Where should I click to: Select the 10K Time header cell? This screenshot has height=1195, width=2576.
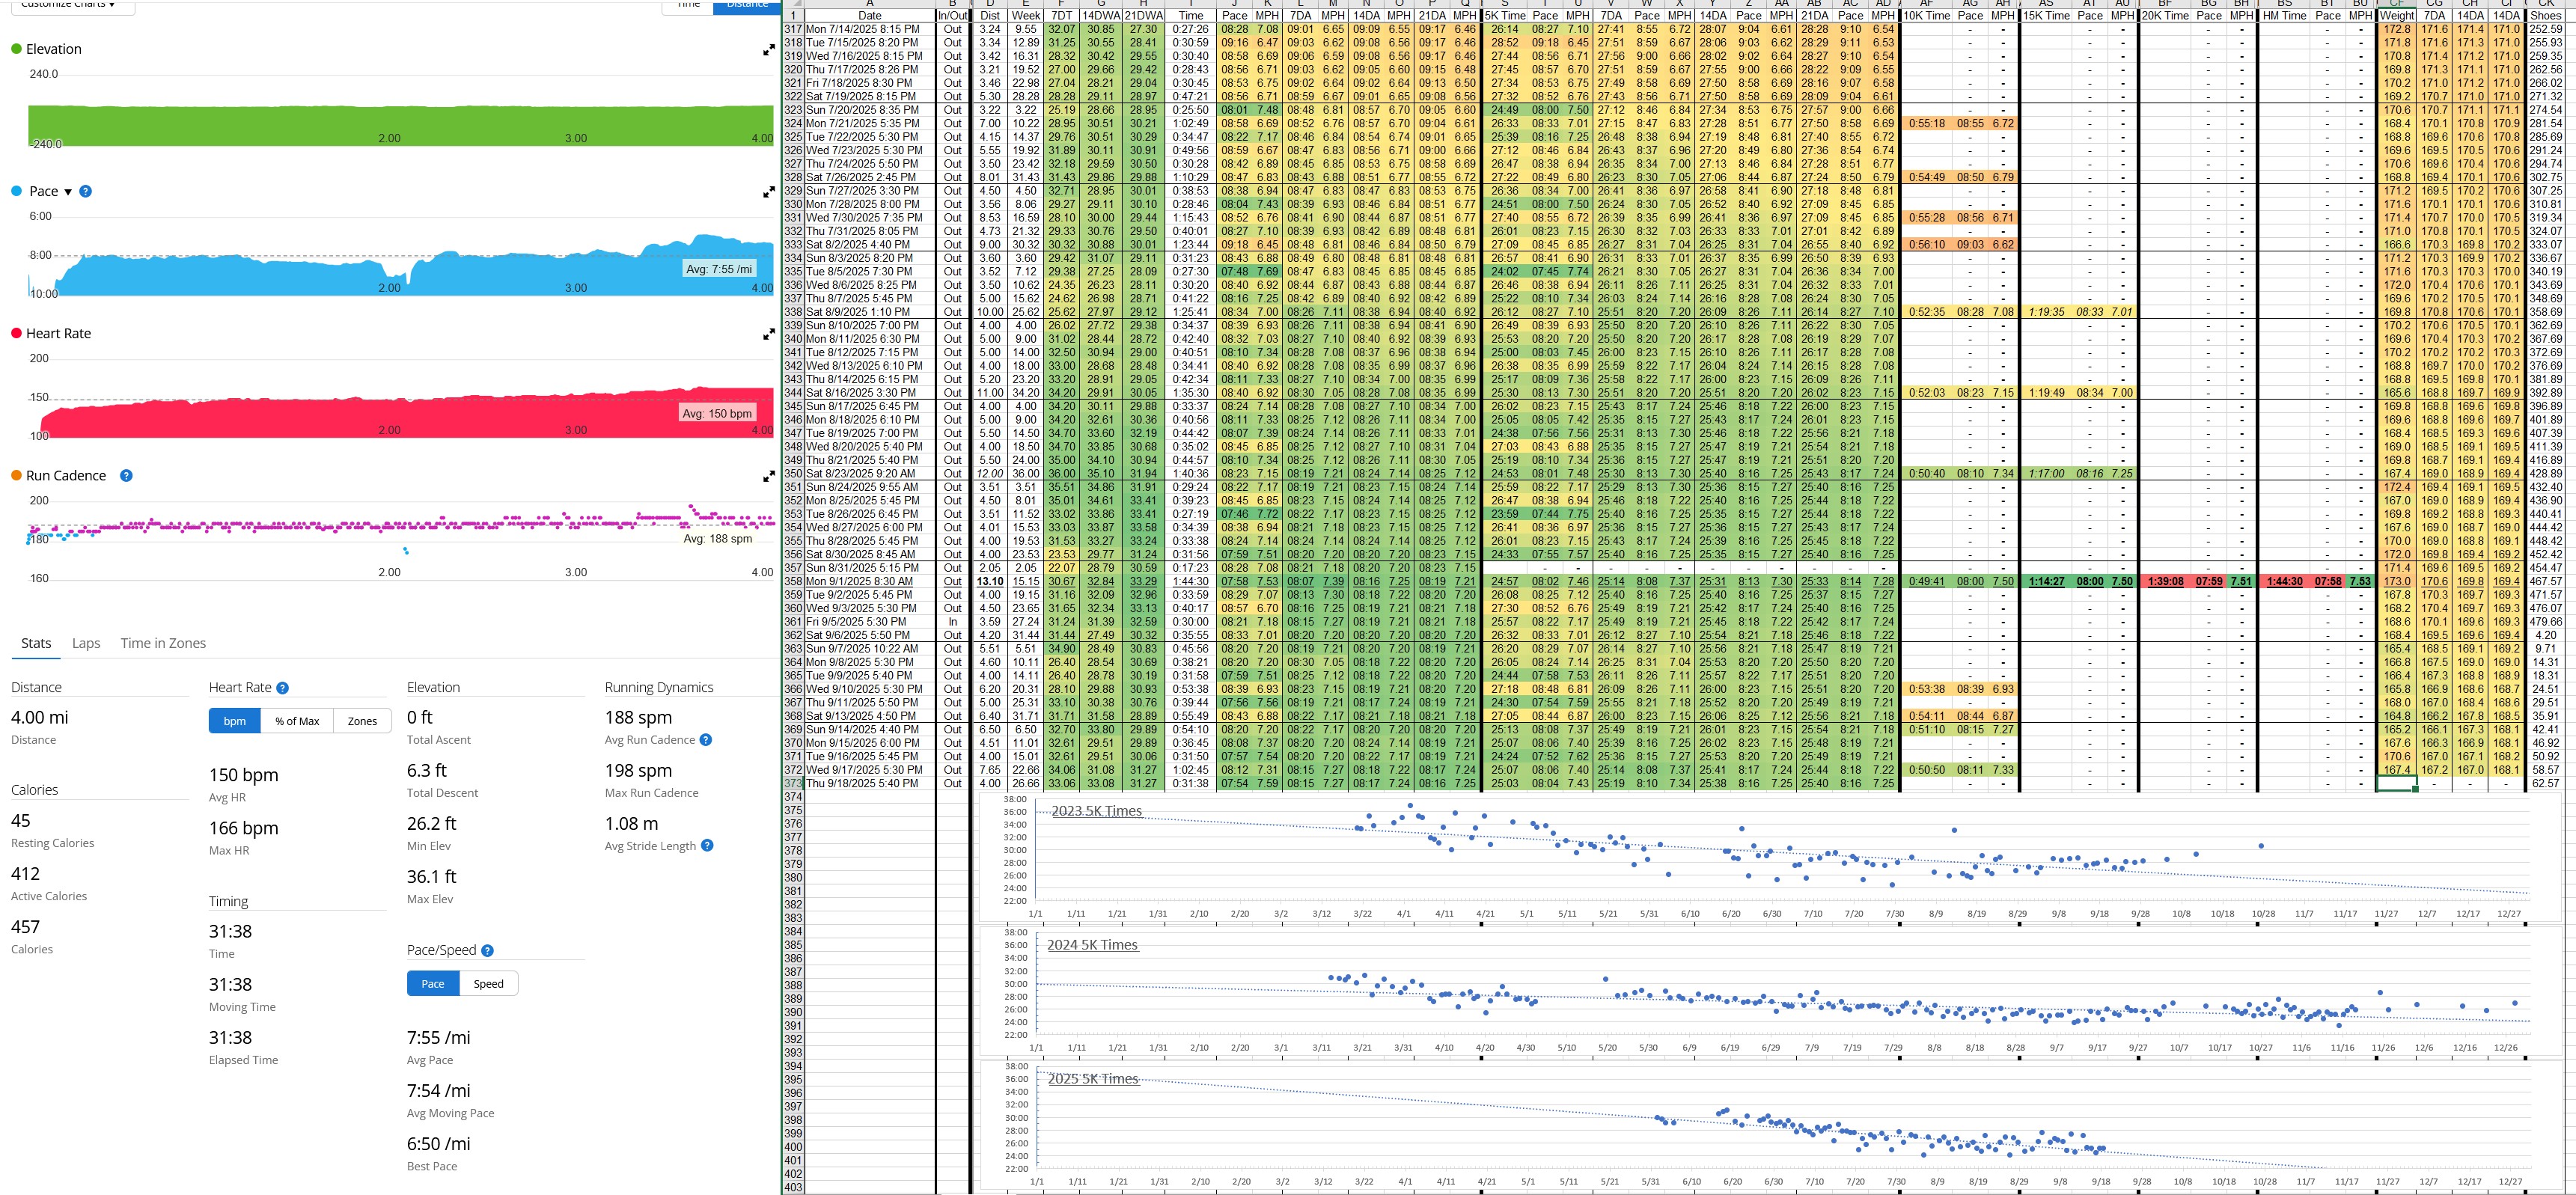[1926, 16]
